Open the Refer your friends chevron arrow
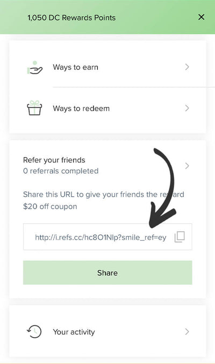This screenshot has width=215, height=364. (187, 166)
